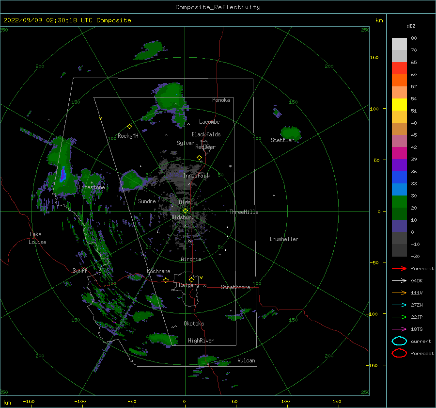This screenshot has height=408, width=436.
Task: Click the Lacombe label
Action: point(209,122)
